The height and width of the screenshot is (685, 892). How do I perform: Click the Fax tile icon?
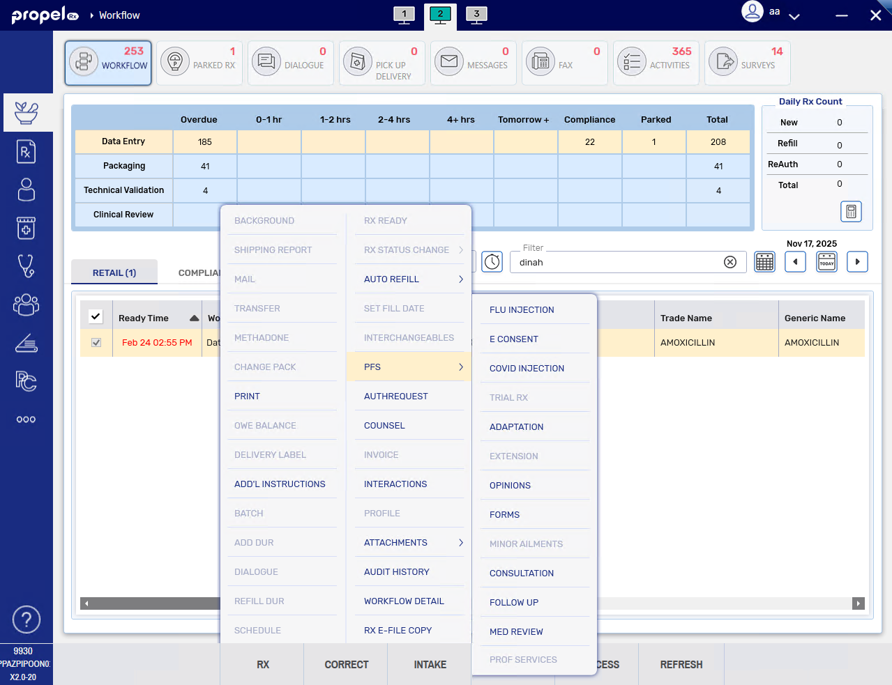tap(541, 62)
